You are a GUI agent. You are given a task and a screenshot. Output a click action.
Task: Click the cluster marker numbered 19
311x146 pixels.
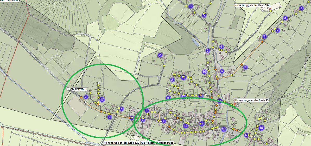point(261,128)
